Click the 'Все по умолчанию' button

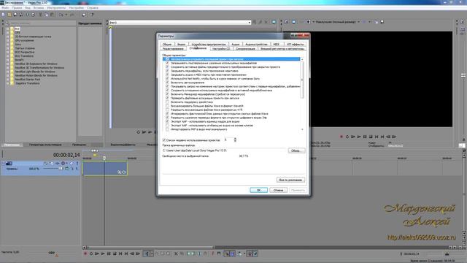pyautogui.click(x=290, y=180)
